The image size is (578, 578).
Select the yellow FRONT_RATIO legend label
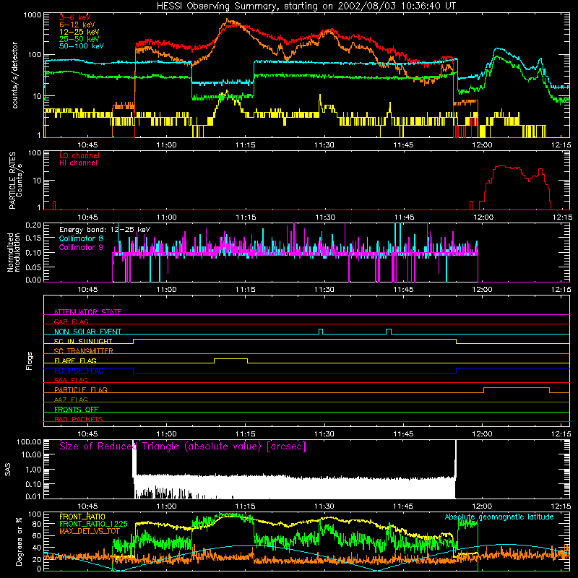[82, 517]
